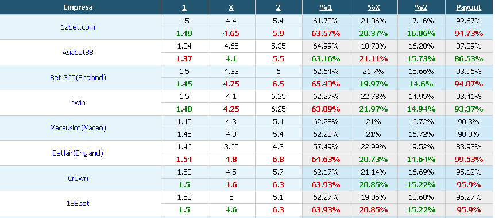
Task: Open the Asiabet88 bookmaker link
Action: 78,53
